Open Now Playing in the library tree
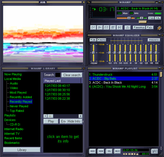164x157 pixels. pos(13,74)
